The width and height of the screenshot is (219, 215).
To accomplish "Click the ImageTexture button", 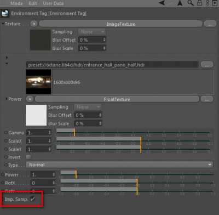I will (x=120, y=24).
